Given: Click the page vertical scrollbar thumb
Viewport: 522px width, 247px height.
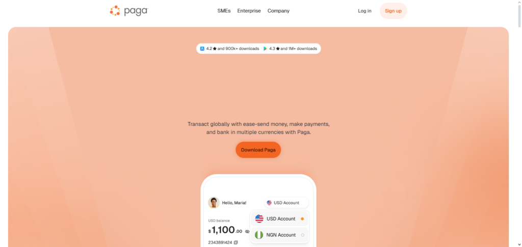Looking at the screenshot, I should point(519,16).
